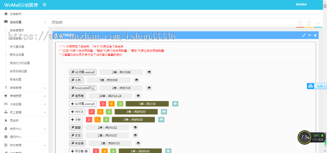Toggle teal eye icon in YMCA row
Screen dimensions: 327x153
(164, 112)
